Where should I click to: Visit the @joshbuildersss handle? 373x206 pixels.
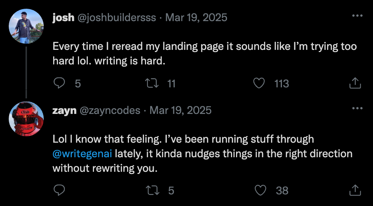(117, 17)
